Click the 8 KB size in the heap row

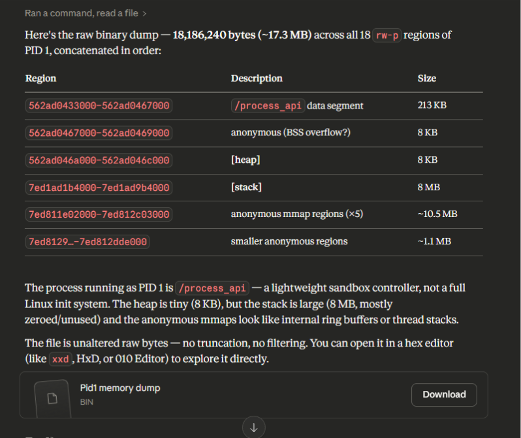coord(427,160)
